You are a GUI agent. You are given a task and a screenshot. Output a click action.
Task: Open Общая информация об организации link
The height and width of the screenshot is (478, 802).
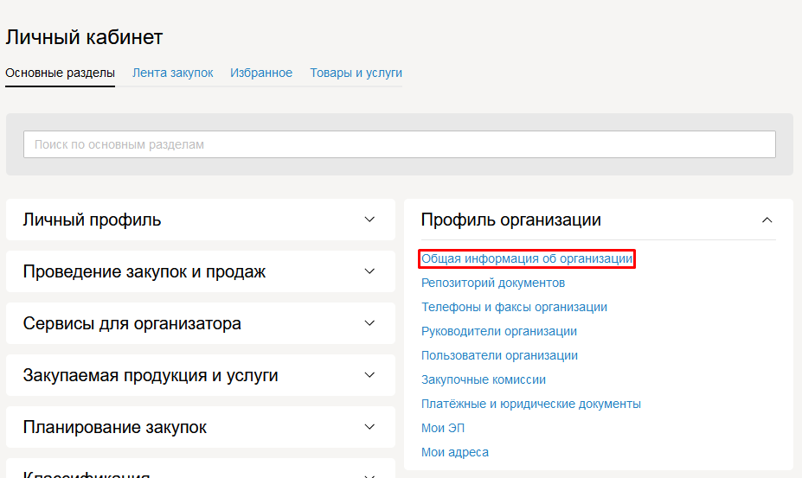tap(527, 258)
